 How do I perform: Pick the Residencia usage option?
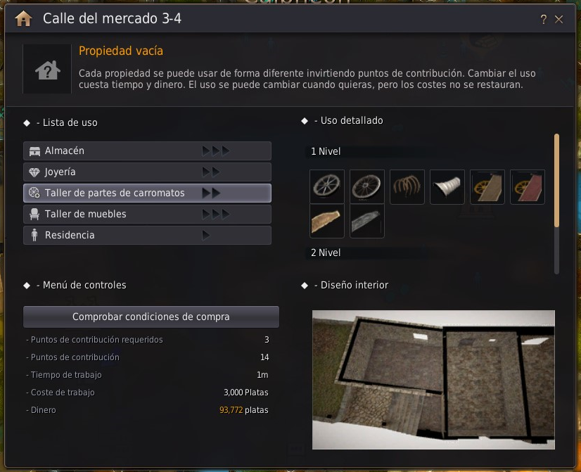(147, 235)
